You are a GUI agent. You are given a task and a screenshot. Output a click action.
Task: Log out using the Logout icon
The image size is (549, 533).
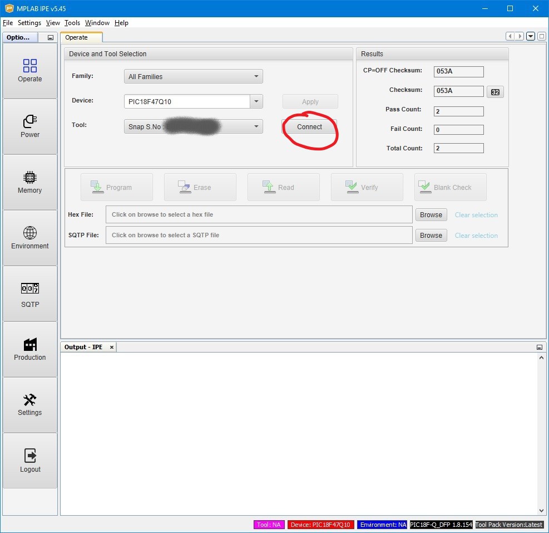30,461
